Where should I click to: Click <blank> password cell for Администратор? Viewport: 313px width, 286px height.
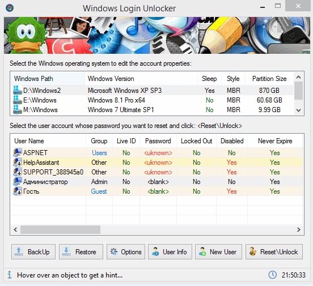[158, 181]
